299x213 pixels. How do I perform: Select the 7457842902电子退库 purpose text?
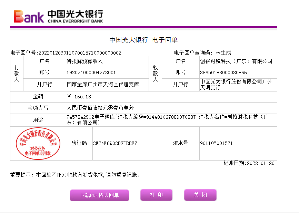pos(168,120)
